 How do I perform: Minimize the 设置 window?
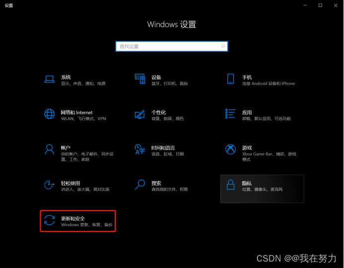305,5
